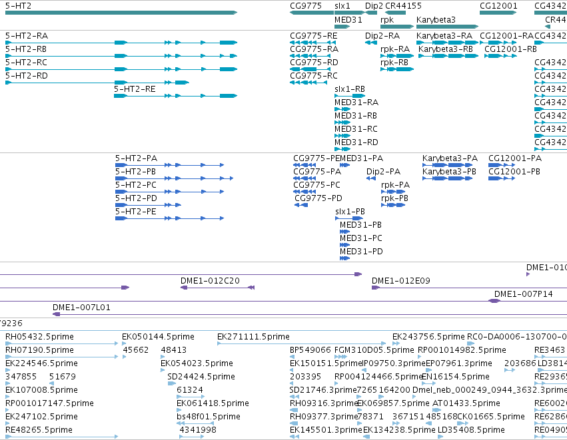
Task: Click the 5-HT2-RC transcript label
Action: tap(26, 63)
